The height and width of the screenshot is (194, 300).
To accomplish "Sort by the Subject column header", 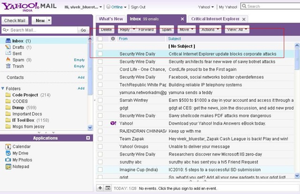I will [174, 38].
